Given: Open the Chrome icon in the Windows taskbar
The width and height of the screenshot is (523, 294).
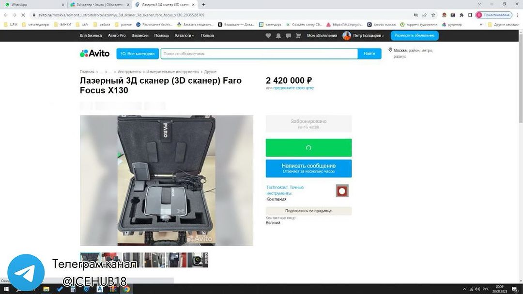Looking at the screenshot, I should tap(126, 289).
